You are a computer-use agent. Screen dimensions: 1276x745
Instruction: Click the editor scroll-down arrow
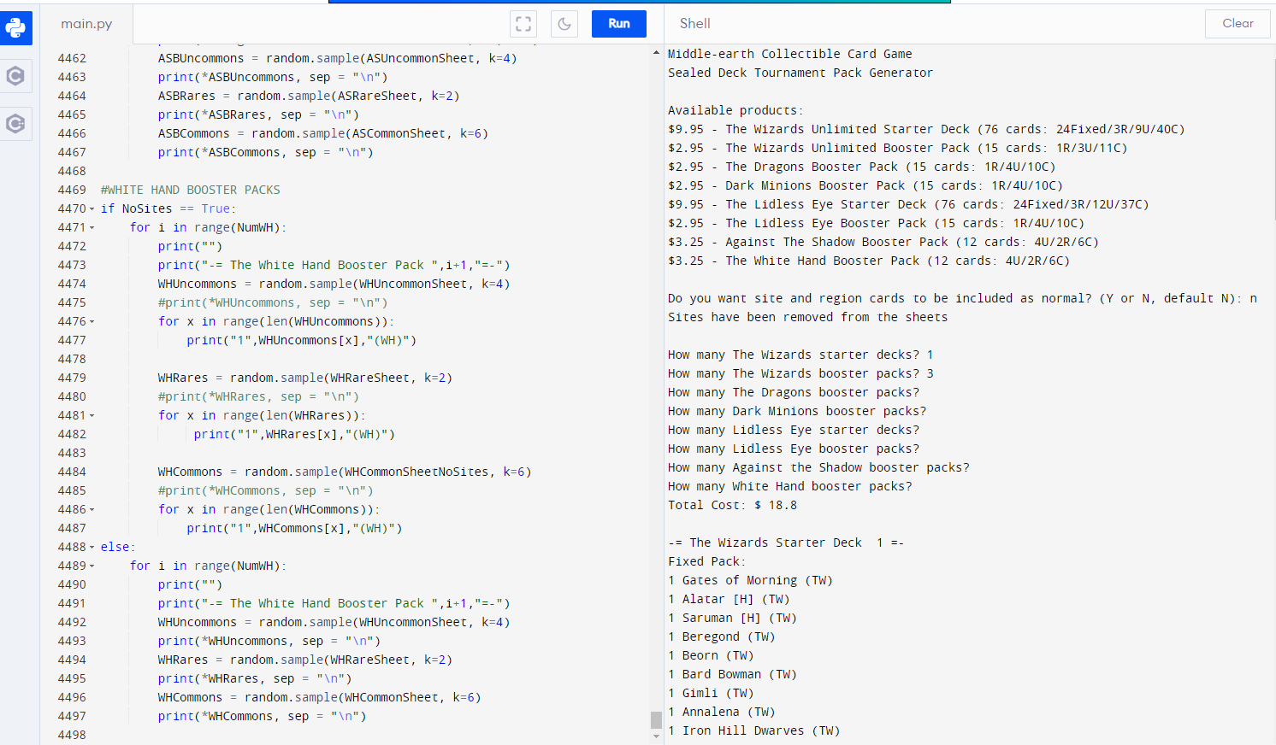pyautogui.click(x=656, y=736)
